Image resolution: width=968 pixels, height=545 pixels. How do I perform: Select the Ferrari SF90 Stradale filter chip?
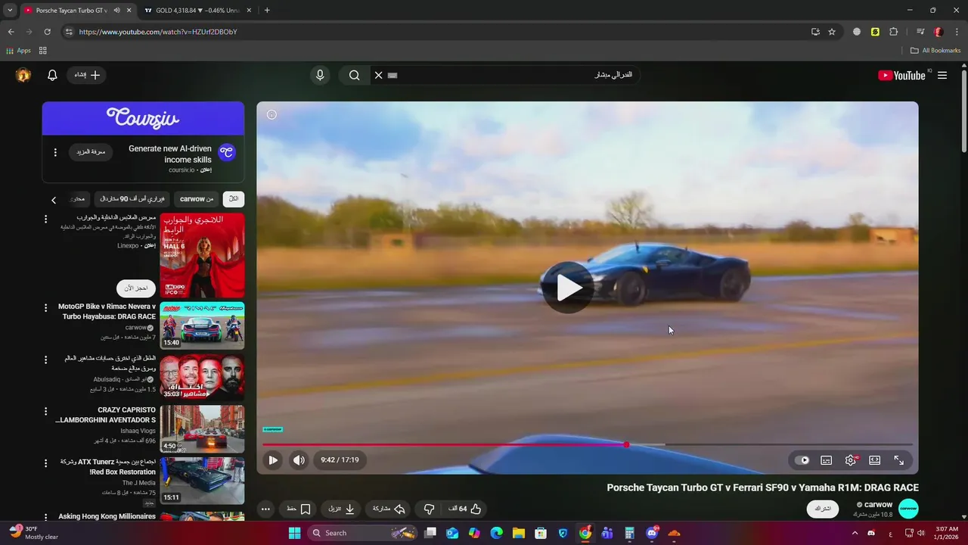tap(132, 199)
